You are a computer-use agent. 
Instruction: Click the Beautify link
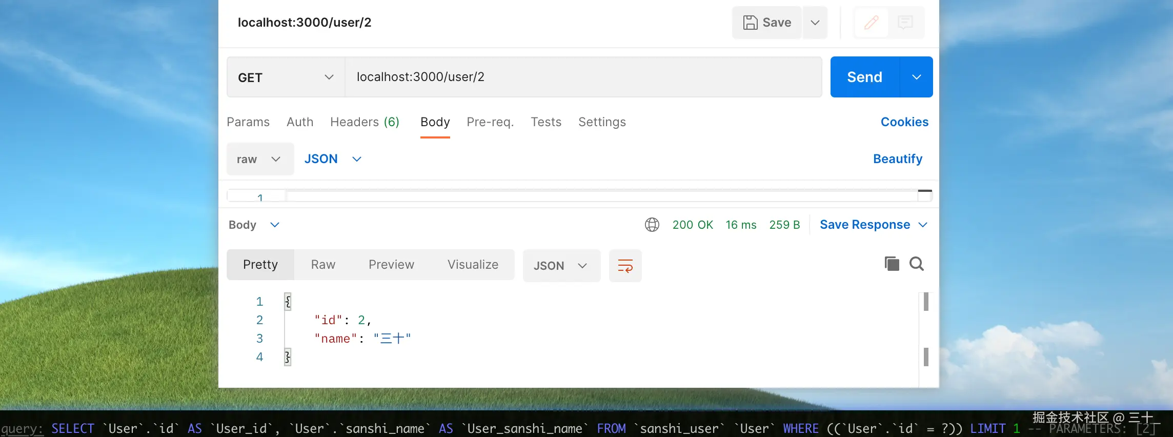pyautogui.click(x=898, y=159)
